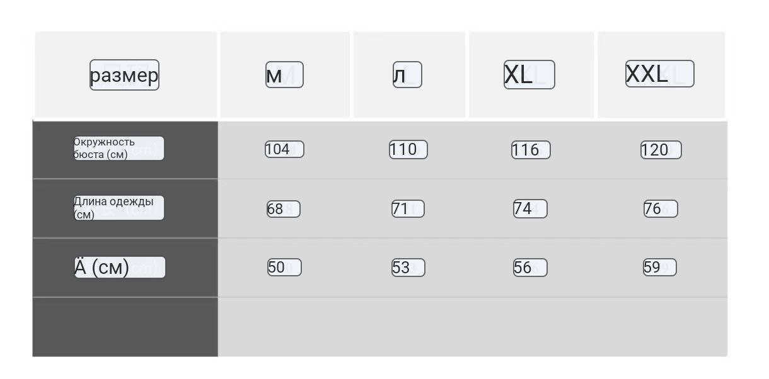The width and height of the screenshot is (769, 379).
Task: Select bust value 110 for size л
Action: [408, 149]
